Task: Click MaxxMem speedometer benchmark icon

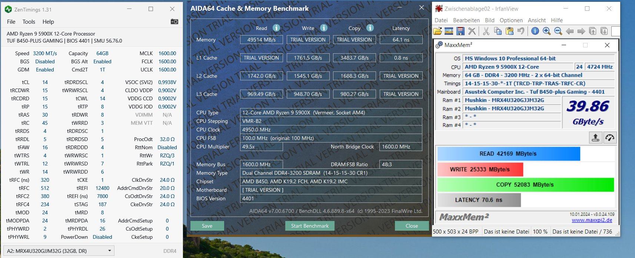Action: 610,138
